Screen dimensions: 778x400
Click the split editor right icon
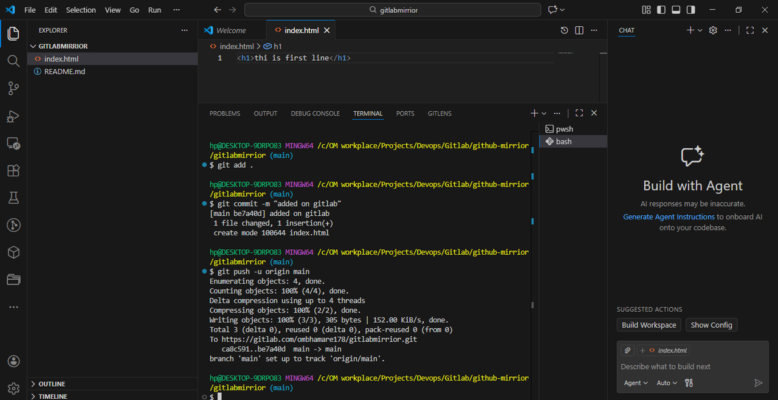tap(579, 30)
